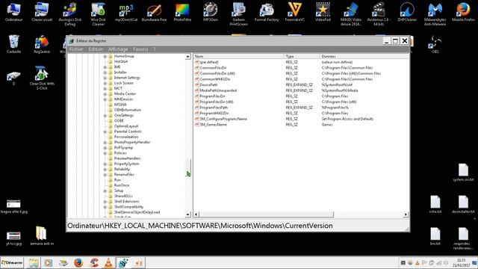Click tree pane scroll down arrow
The height and width of the screenshot is (269, 478).
tap(187, 214)
